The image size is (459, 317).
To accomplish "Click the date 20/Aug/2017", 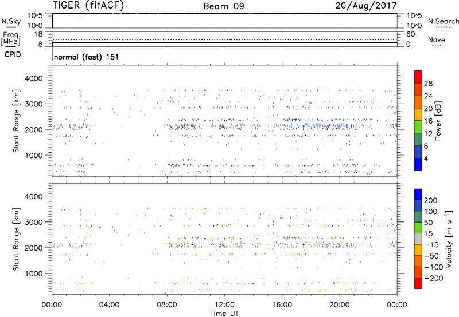I will coord(366,6).
